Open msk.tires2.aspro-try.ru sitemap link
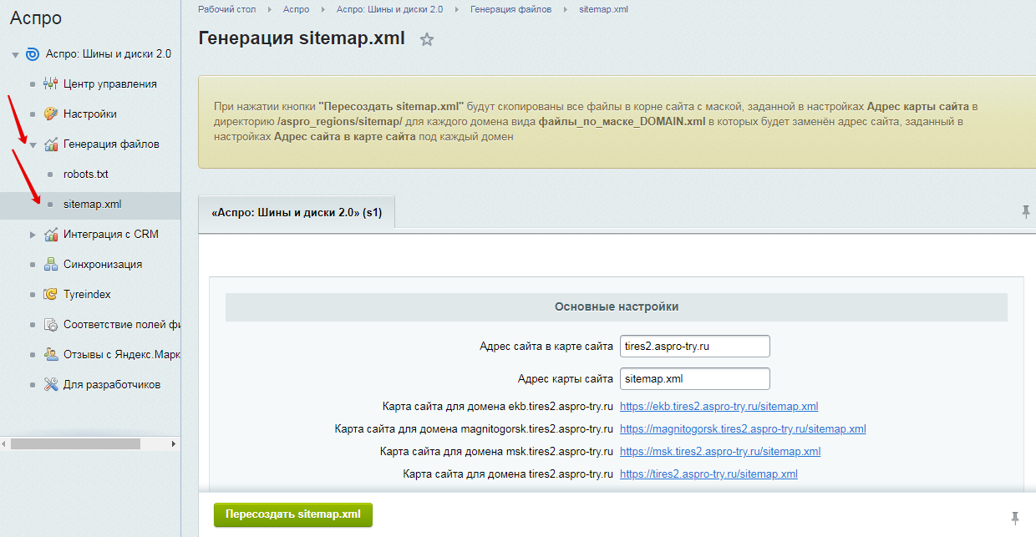Image resolution: width=1036 pixels, height=537 pixels. (720, 452)
